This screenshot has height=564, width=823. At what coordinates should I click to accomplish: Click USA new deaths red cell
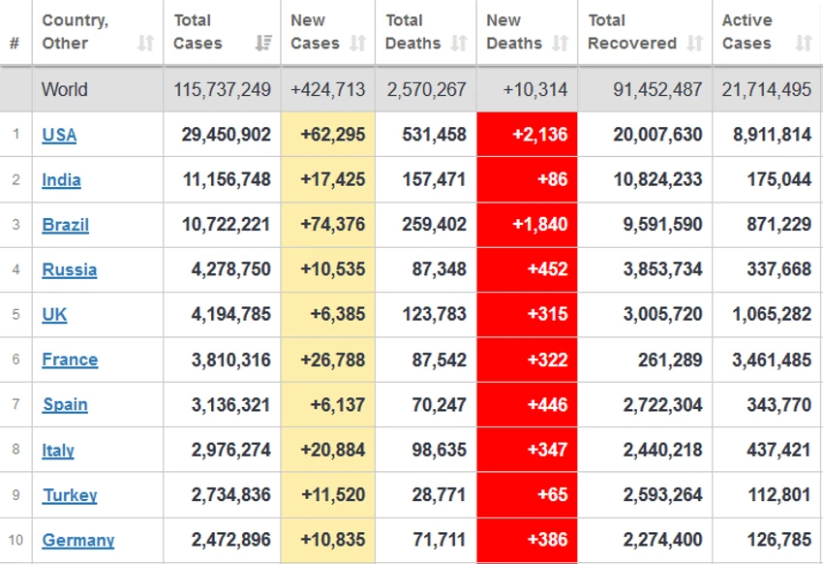(527, 135)
